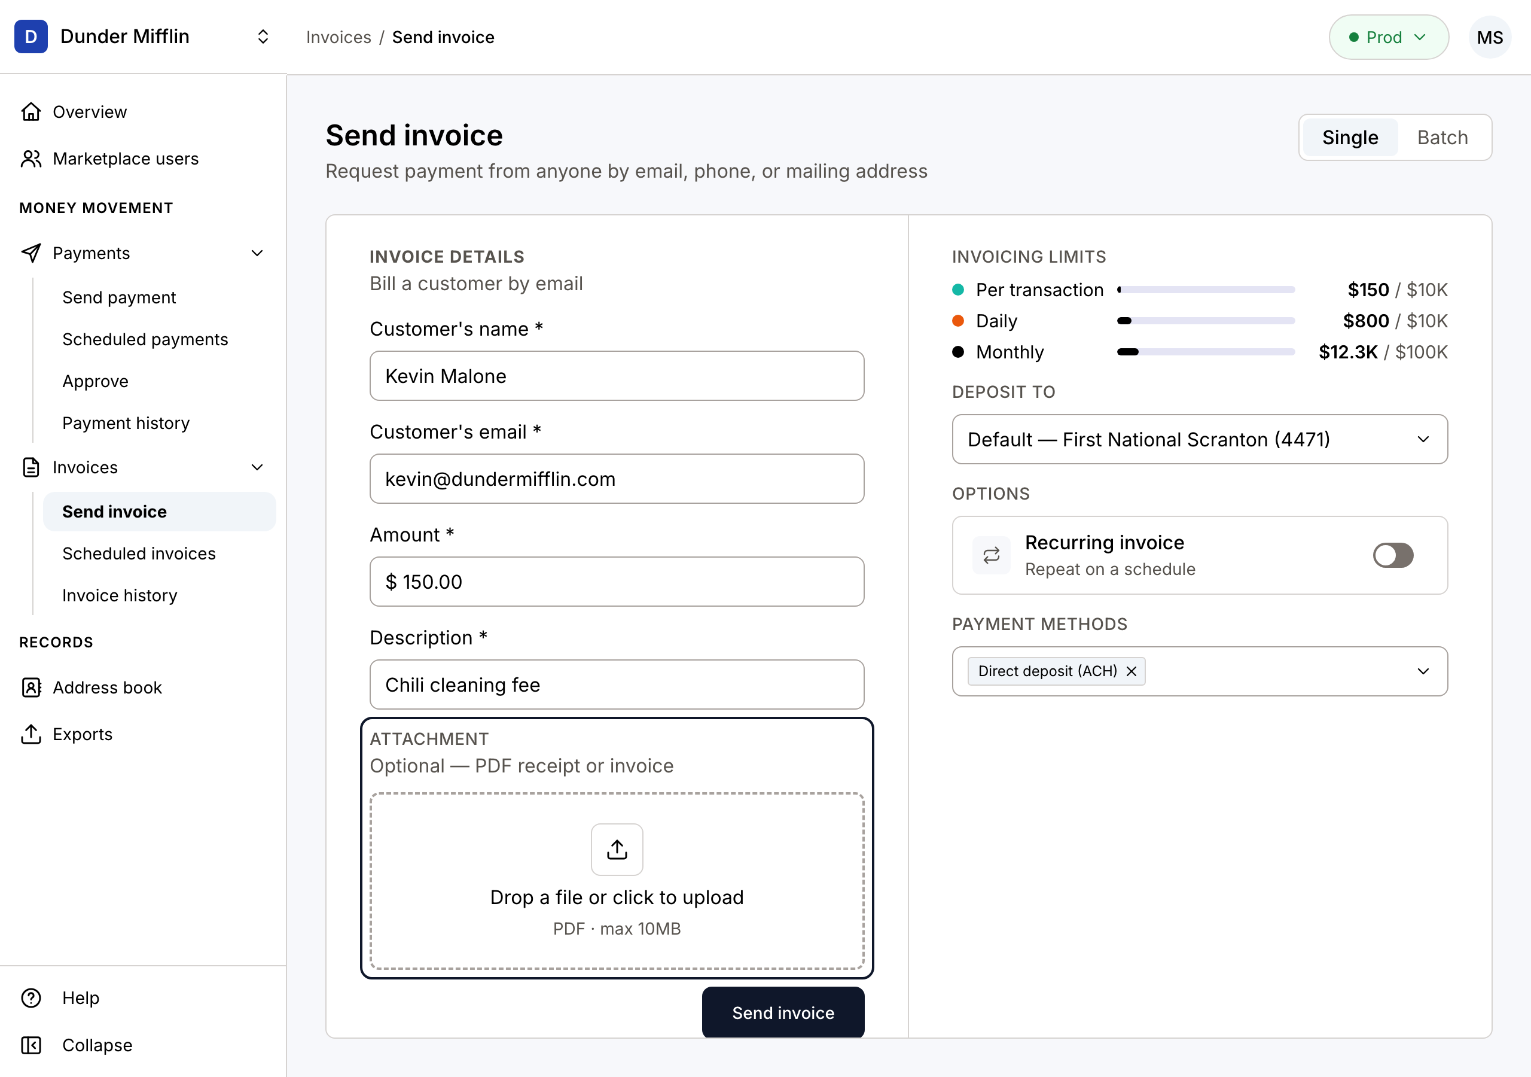This screenshot has height=1077, width=1531.
Task: Click the Customer's name input field
Action: (617, 376)
